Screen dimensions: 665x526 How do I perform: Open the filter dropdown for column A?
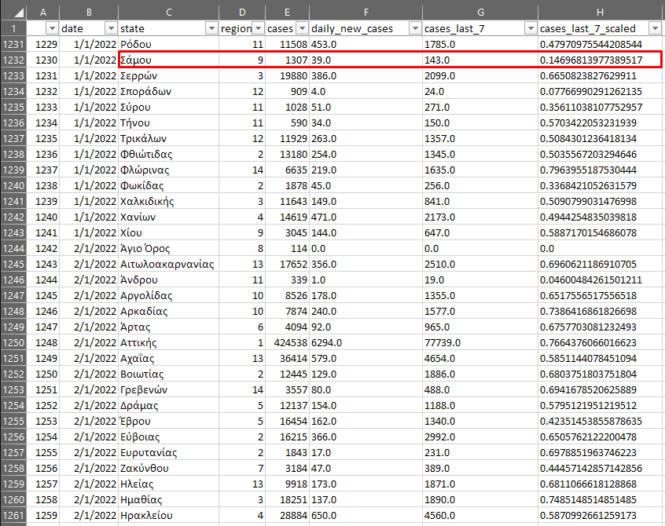[x=52, y=28]
